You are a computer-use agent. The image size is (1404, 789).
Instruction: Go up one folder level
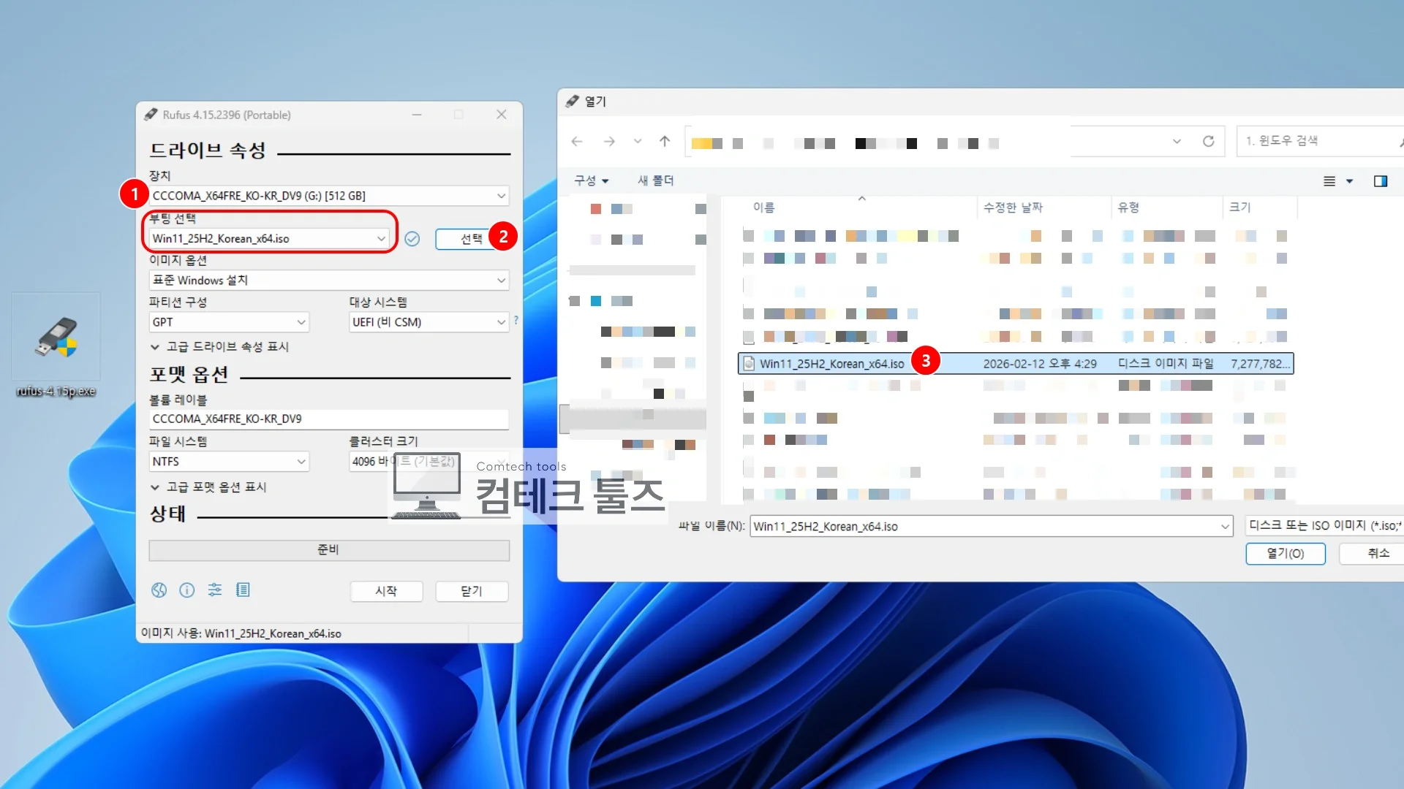(x=665, y=142)
